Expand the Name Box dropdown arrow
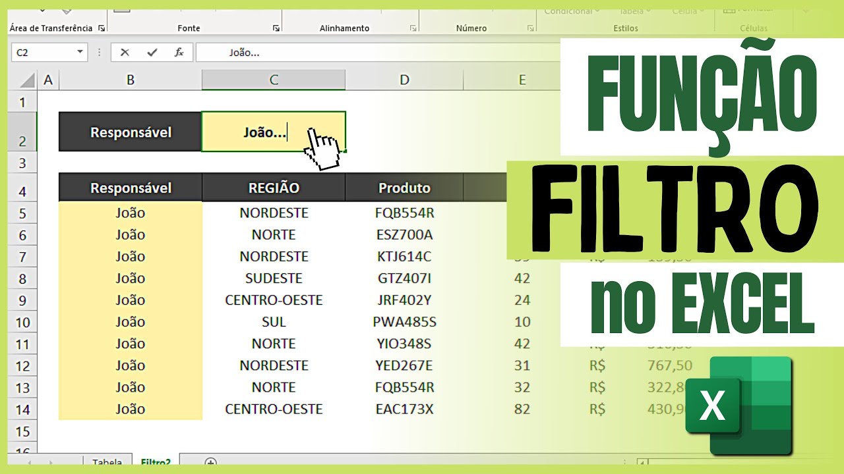Image resolution: width=844 pixels, height=474 pixels. pyautogui.click(x=80, y=52)
